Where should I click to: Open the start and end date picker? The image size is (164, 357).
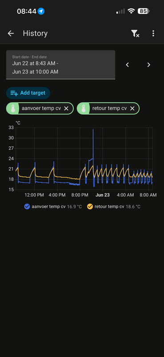coord(60,65)
